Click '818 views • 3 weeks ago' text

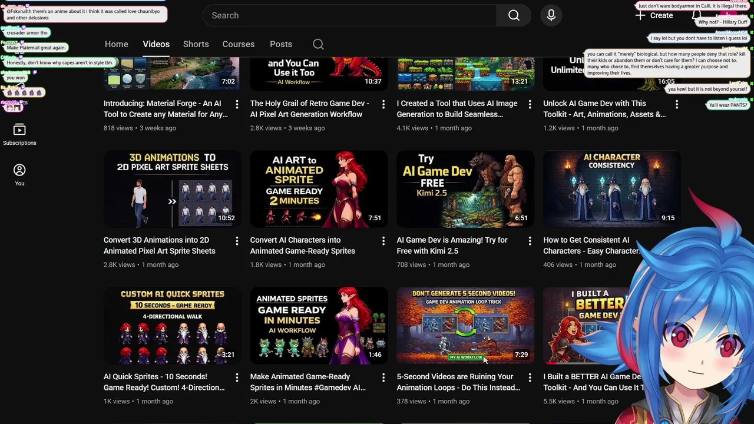[x=140, y=128]
